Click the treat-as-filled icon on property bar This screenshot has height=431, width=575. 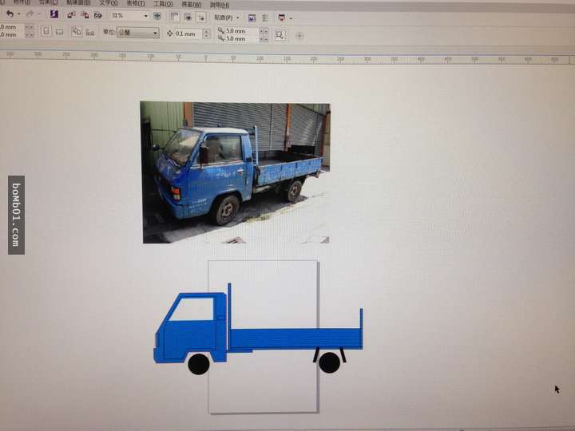280,35
